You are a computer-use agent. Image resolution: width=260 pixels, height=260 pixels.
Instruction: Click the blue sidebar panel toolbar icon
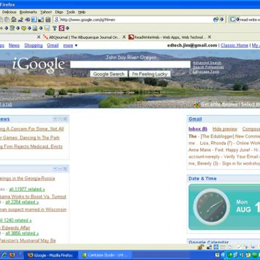tap(34, 19)
